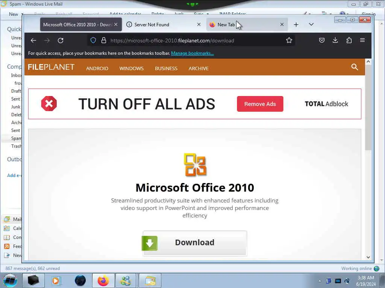Click the page scrollbar down arrow
This screenshot has width=385, height=288.
368,257
